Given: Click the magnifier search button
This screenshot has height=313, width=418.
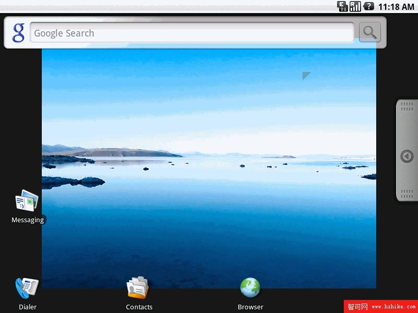Looking at the screenshot, I should (370, 32).
